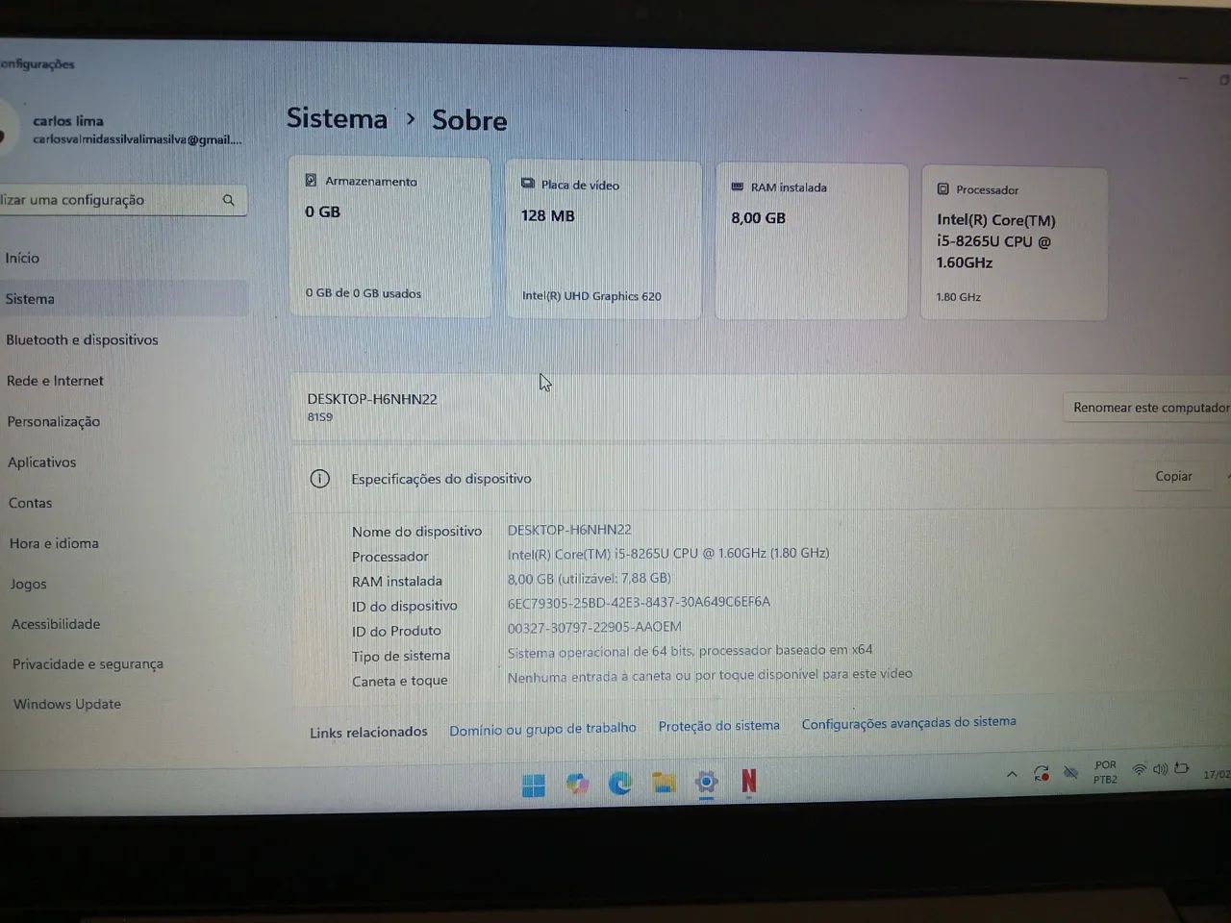
Task: Open Microsoft Edge from taskbar
Action: (x=620, y=784)
